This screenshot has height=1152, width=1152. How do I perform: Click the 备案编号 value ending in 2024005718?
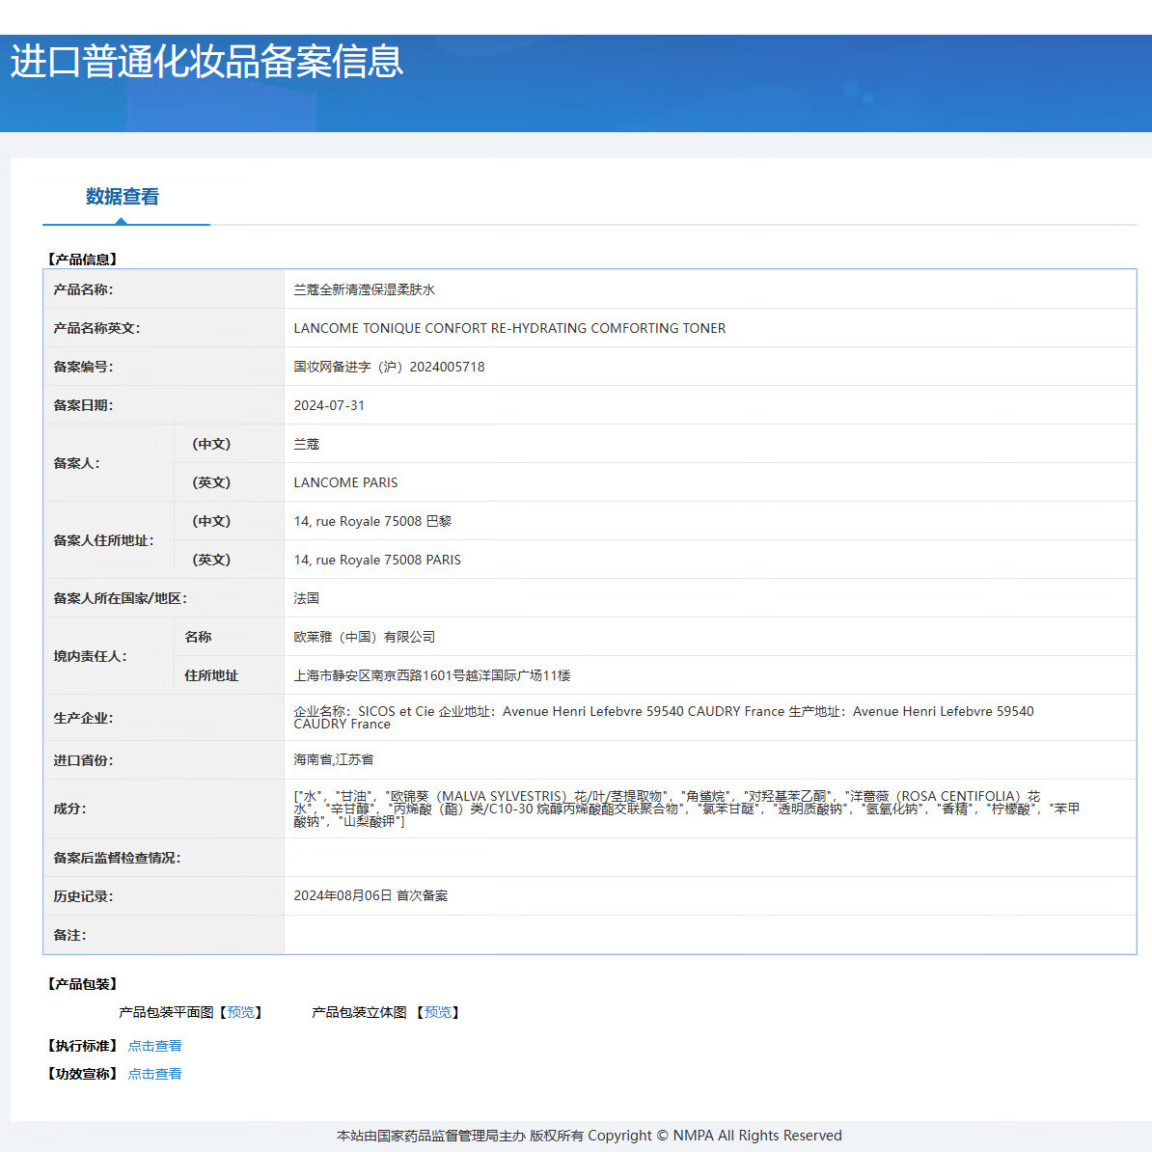(389, 367)
